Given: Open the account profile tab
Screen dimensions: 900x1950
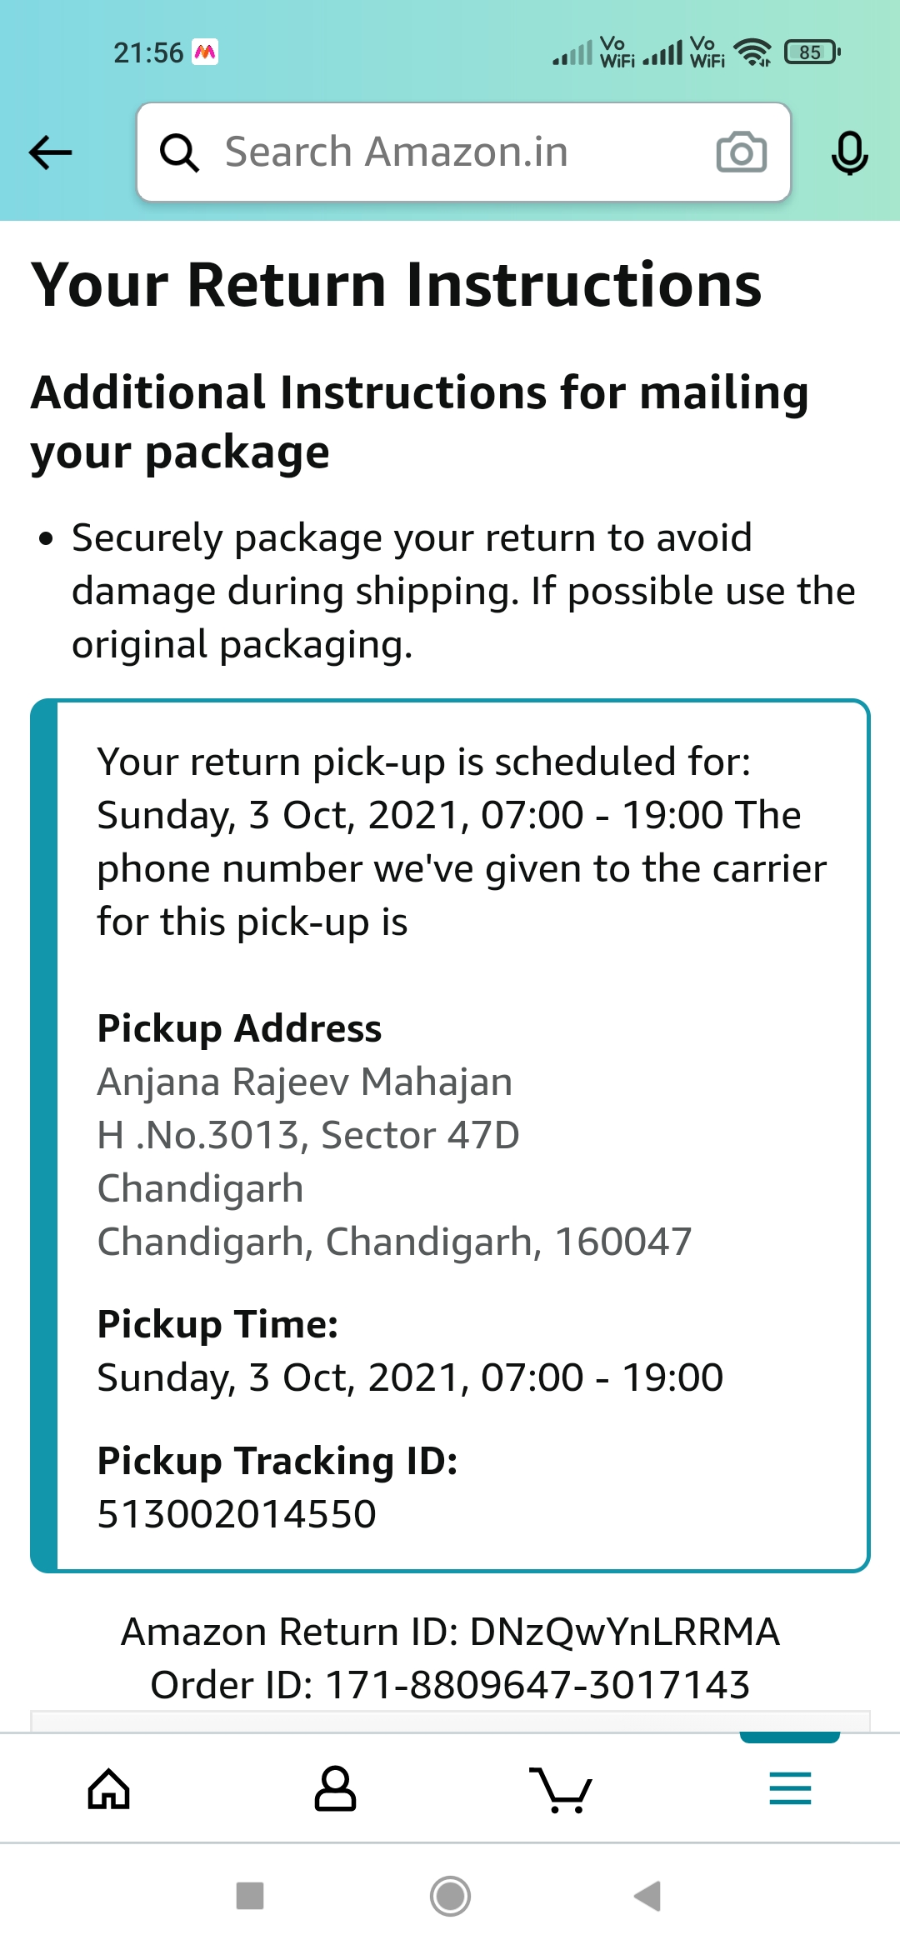Looking at the screenshot, I should [335, 1789].
